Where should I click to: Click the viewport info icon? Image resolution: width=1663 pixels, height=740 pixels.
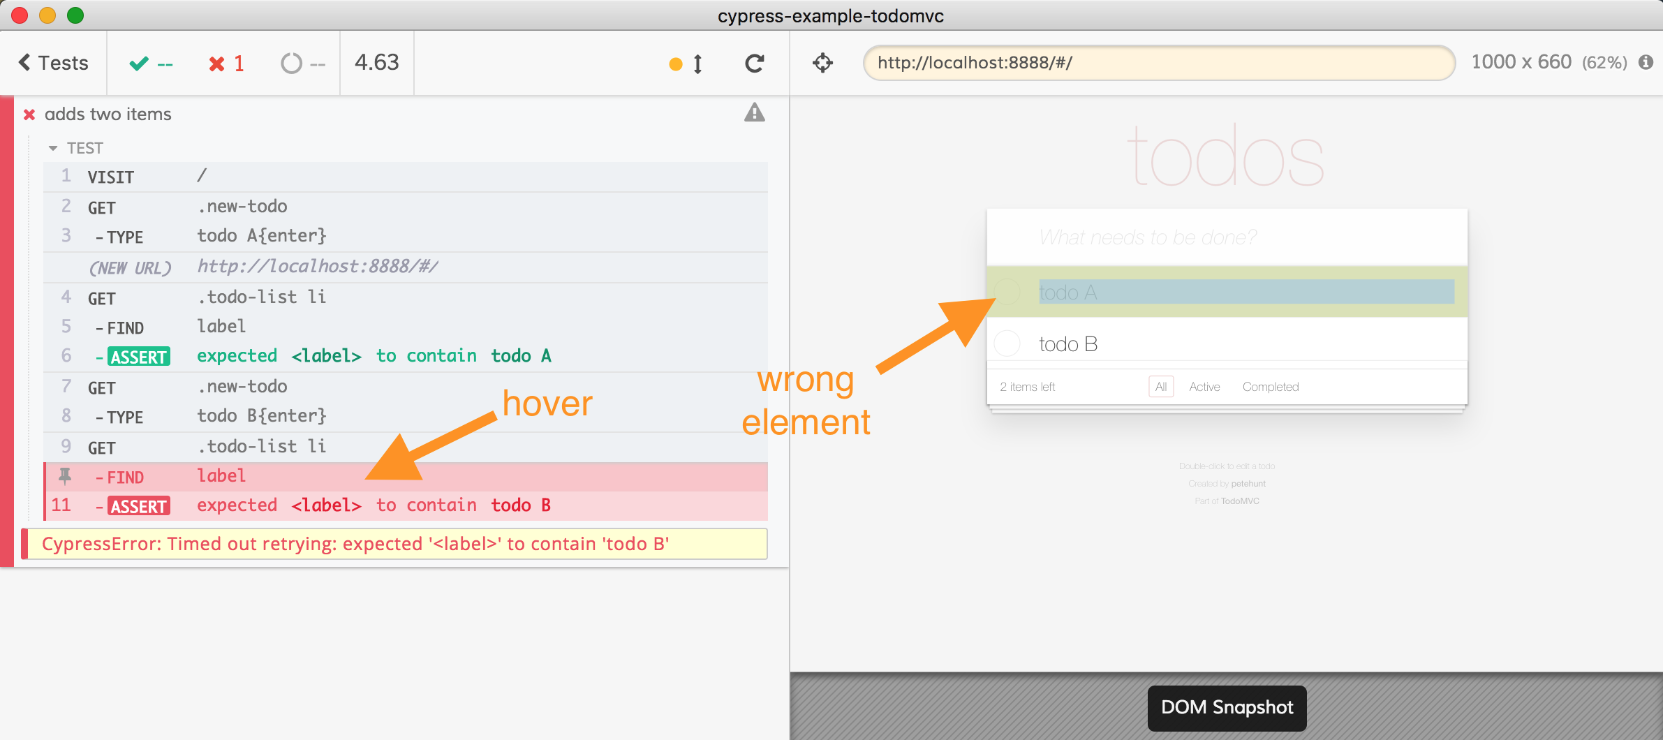click(1646, 62)
